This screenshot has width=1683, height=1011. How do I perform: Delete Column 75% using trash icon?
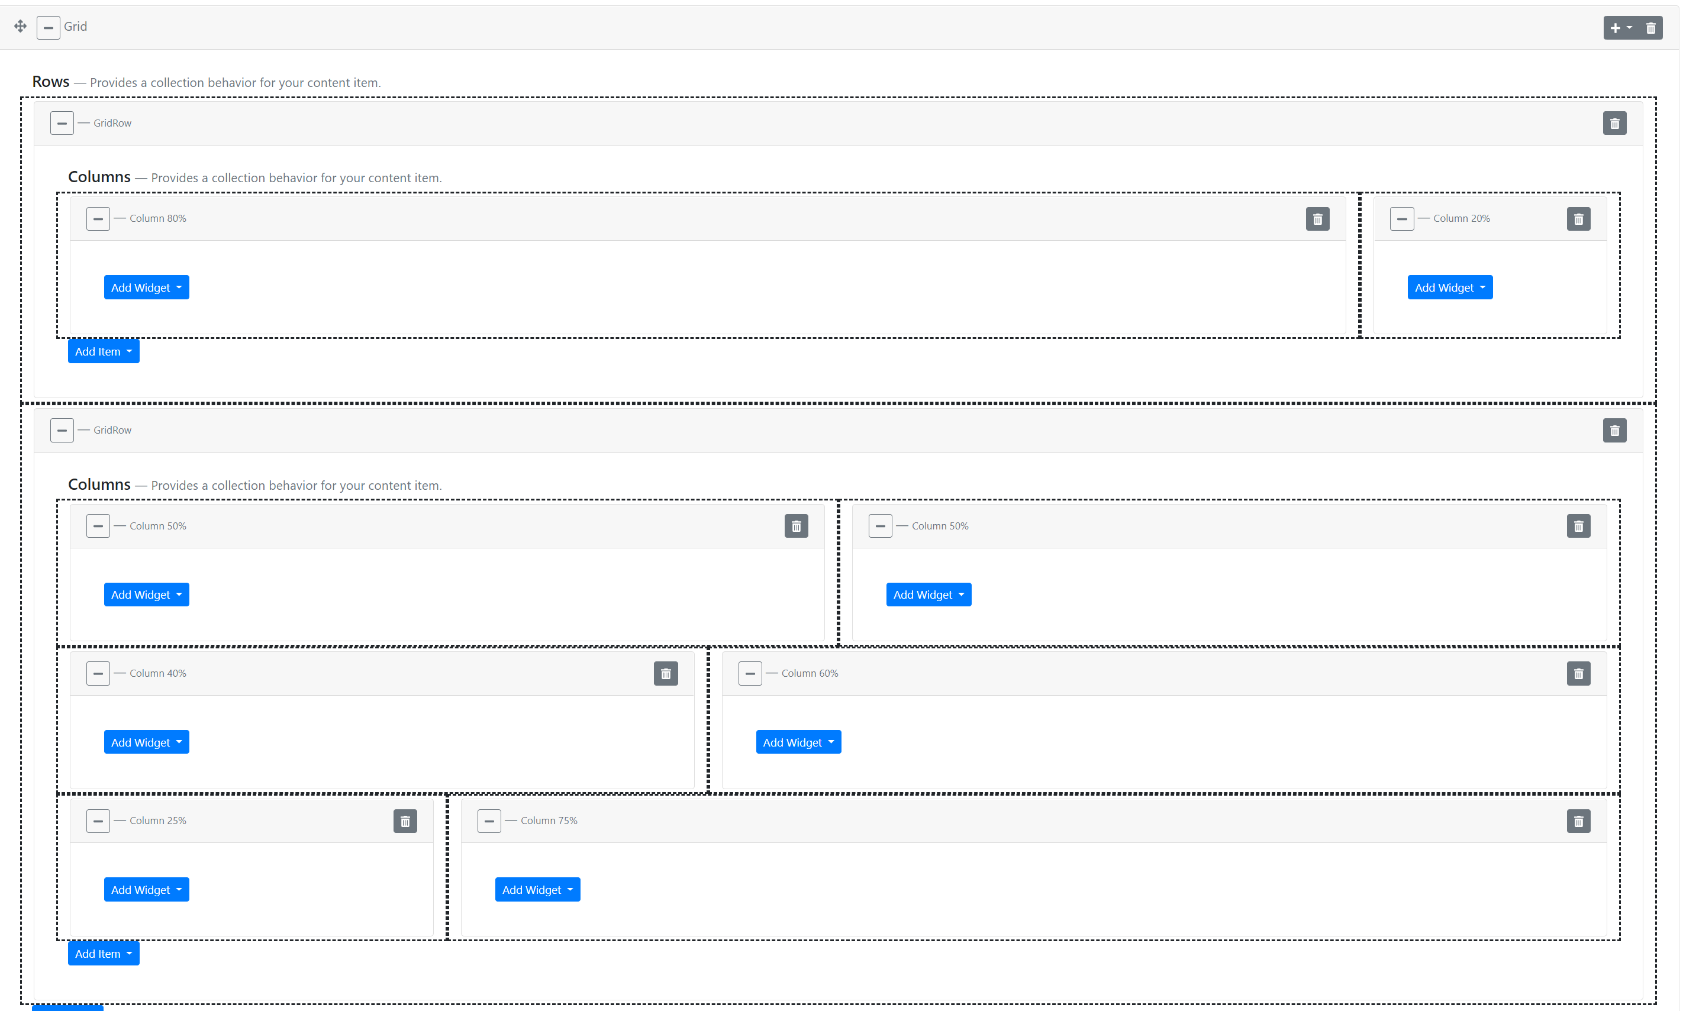[1579, 821]
